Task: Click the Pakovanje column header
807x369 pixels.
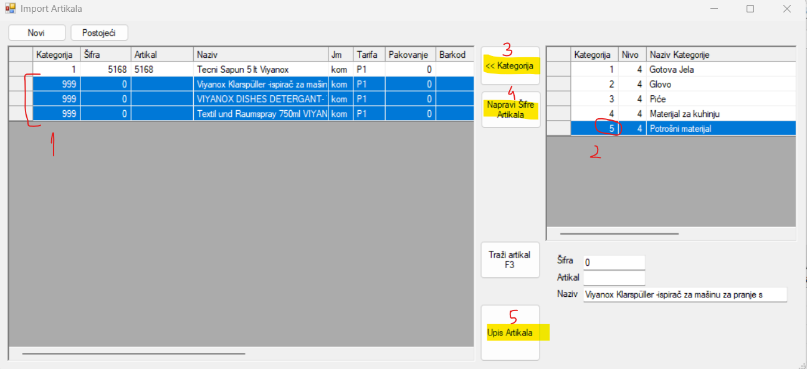Action: click(410, 55)
